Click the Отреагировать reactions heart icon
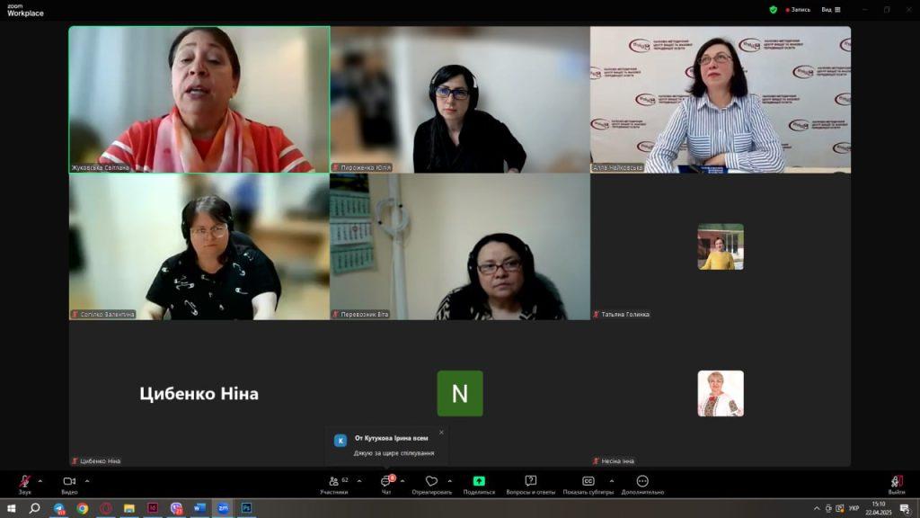The width and height of the screenshot is (920, 518). tap(431, 483)
